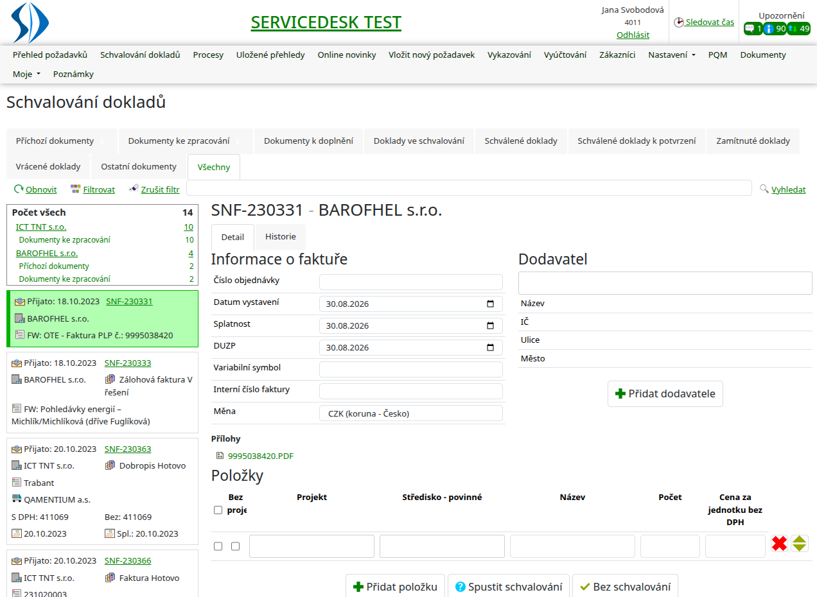Click the Obnovit refresh icon
817x597 pixels.
tap(19, 189)
